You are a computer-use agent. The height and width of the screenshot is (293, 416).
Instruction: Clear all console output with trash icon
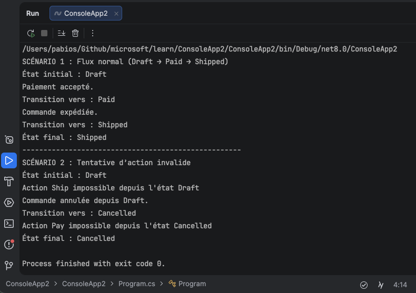75,33
